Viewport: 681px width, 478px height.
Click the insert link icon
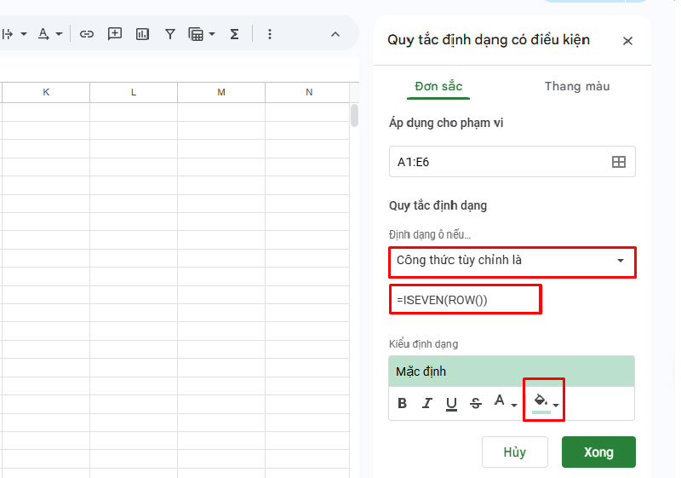tap(86, 34)
